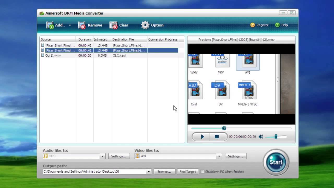Image resolution: width=334 pixels, height=188 pixels.
Task: Click the preview seek slider handle
Action: 224,128
